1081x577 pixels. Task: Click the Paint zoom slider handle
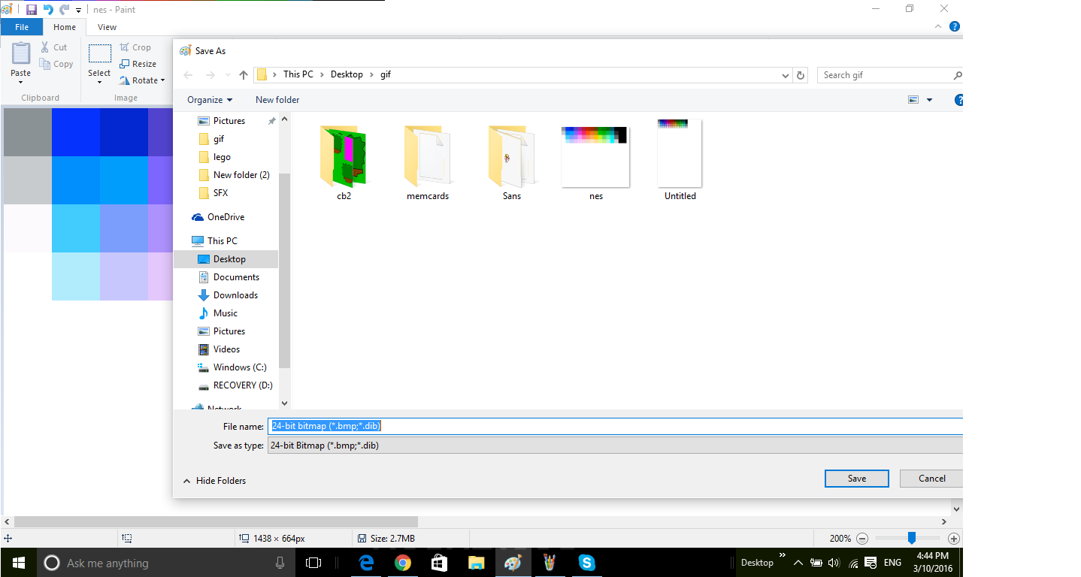tap(912, 538)
